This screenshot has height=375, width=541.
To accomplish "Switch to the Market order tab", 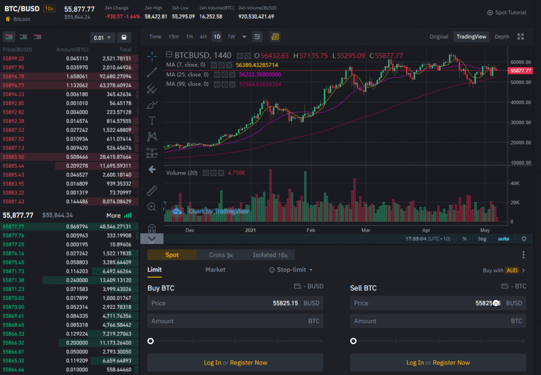I will coord(215,270).
